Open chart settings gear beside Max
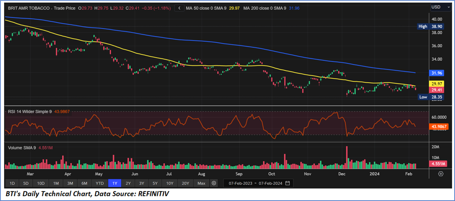The image size is (455, 201). click(214, 183)
